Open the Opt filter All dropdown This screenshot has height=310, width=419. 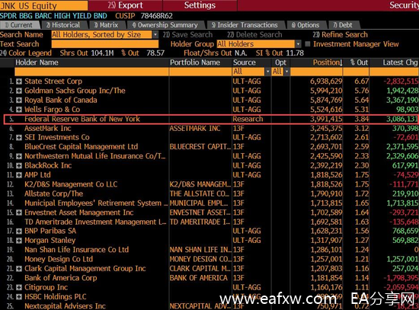click(x=286, y=72)
